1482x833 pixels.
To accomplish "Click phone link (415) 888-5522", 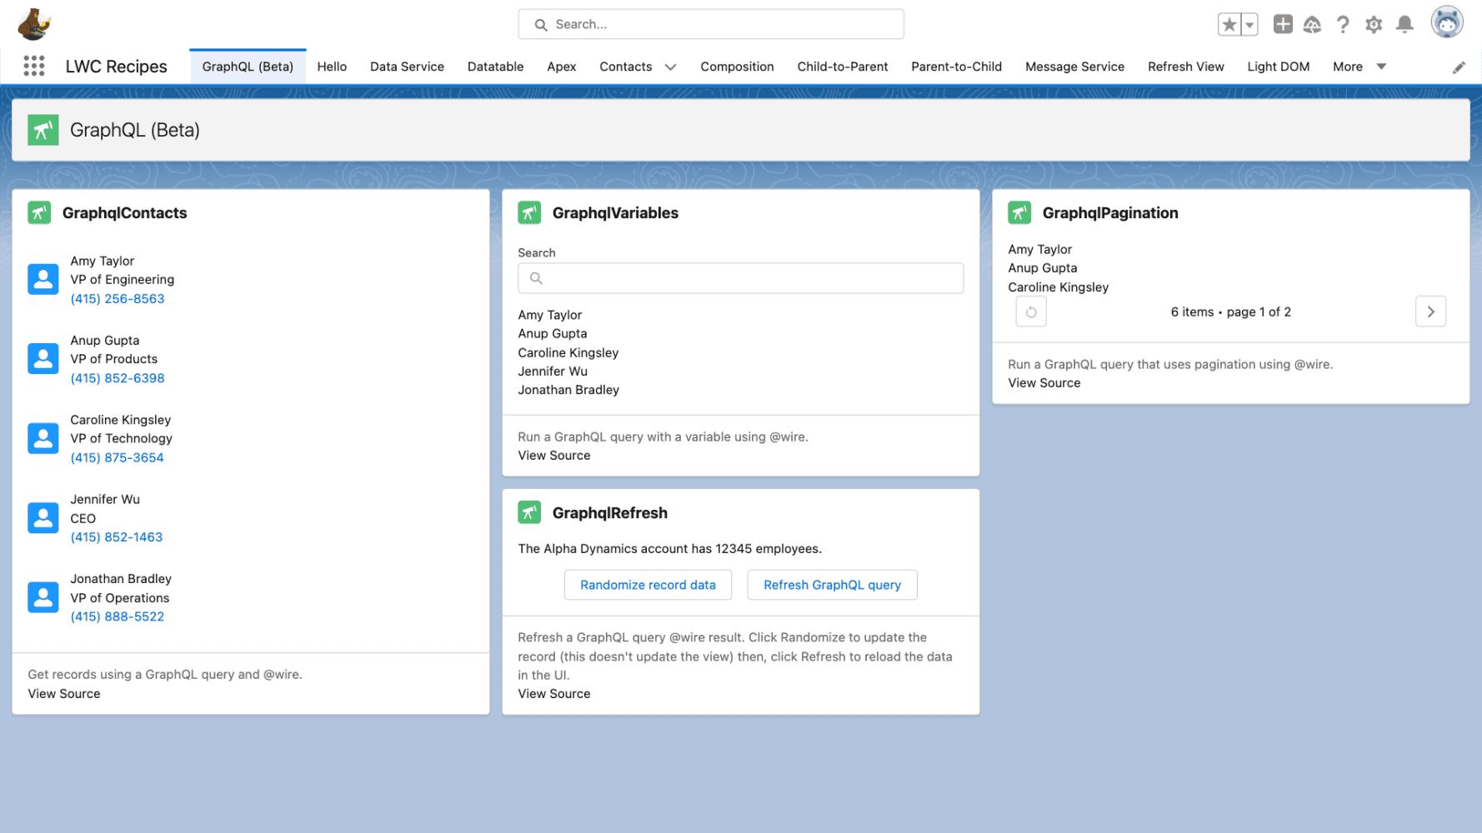I will pos(118,616).
